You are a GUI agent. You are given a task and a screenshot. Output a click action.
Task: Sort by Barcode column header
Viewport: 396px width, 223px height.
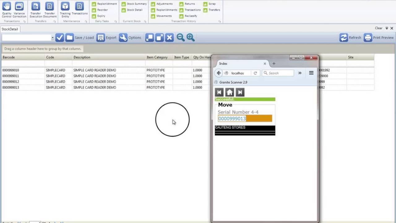(x=23, y=57)
